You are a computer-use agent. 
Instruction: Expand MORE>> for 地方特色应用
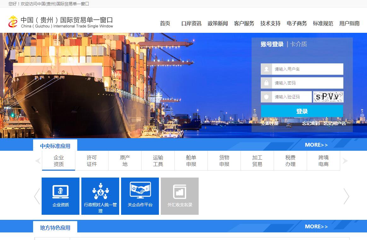(x=316, y=226)
